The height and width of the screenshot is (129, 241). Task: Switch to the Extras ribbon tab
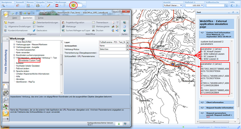40,18
